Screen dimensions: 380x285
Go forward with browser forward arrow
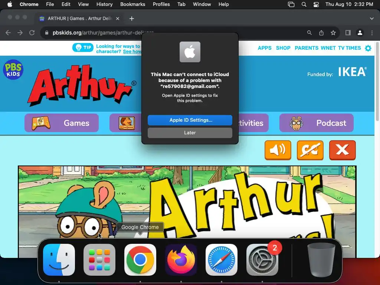coord(20,33)
